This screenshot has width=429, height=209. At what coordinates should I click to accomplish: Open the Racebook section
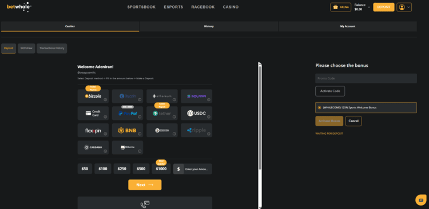pos(203,7)
